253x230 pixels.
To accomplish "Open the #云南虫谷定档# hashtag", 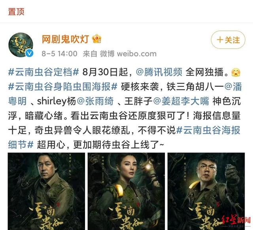I will (x=43, y=72).
